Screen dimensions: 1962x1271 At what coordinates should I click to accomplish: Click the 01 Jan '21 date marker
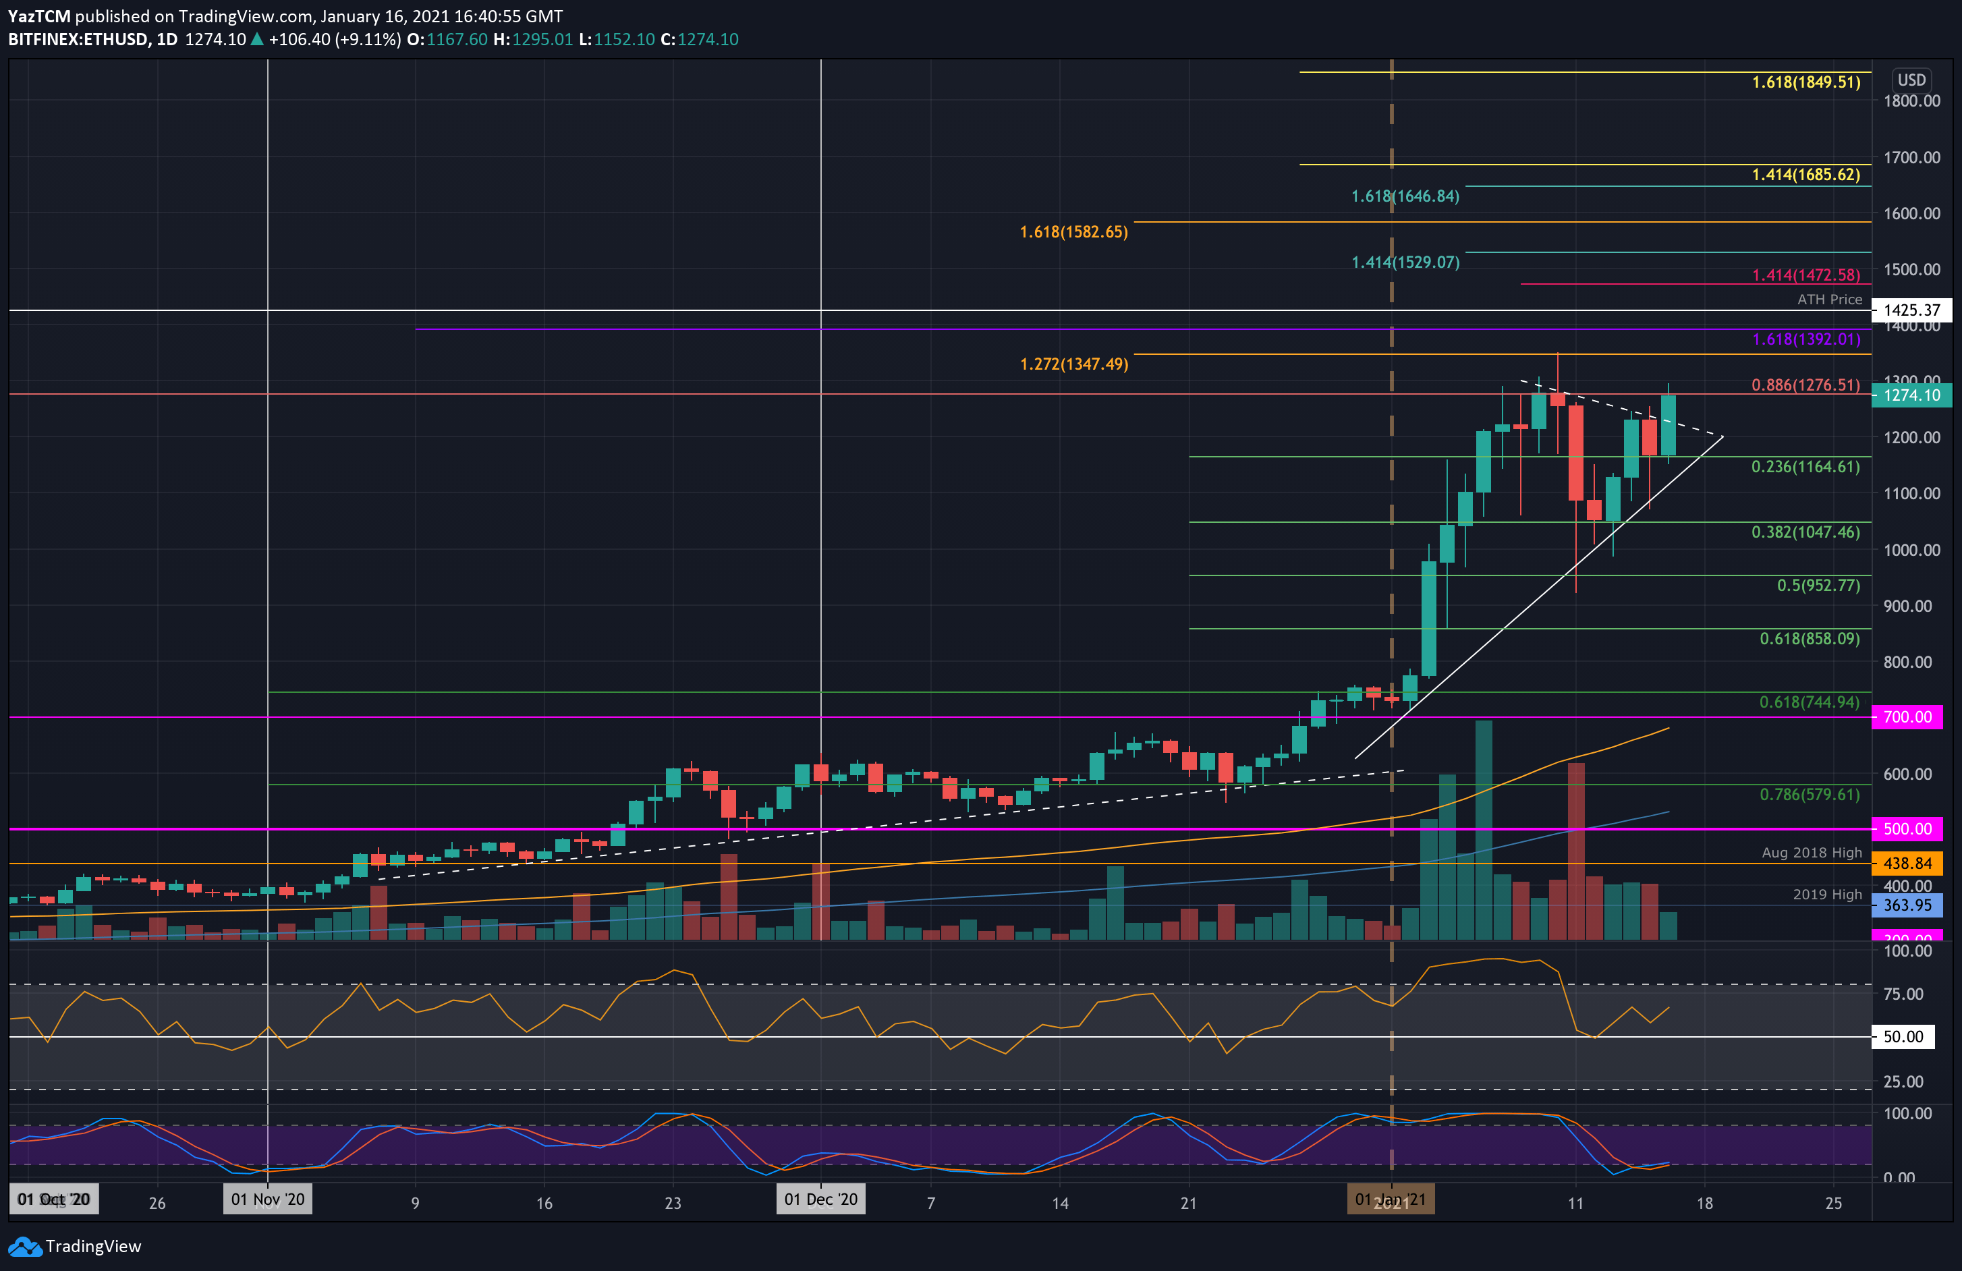click(1391, 1199)
